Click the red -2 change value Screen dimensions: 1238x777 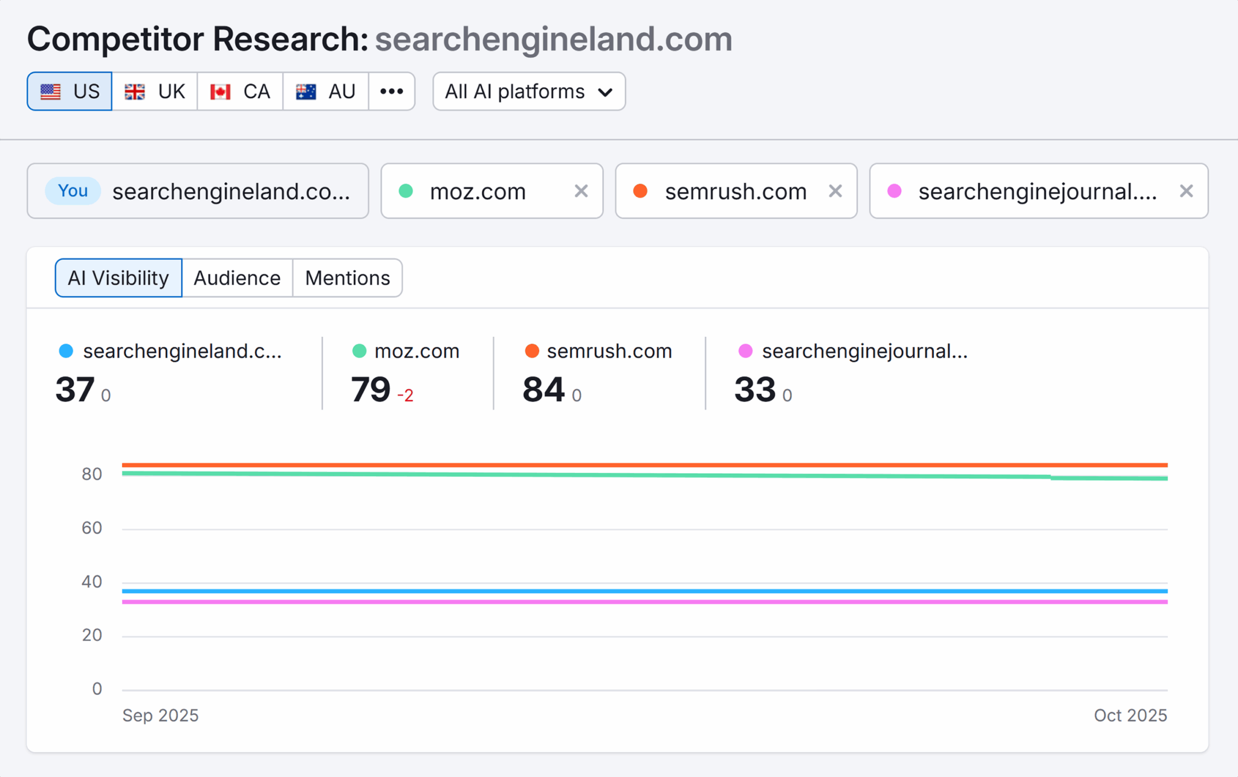tap(406, 396)
